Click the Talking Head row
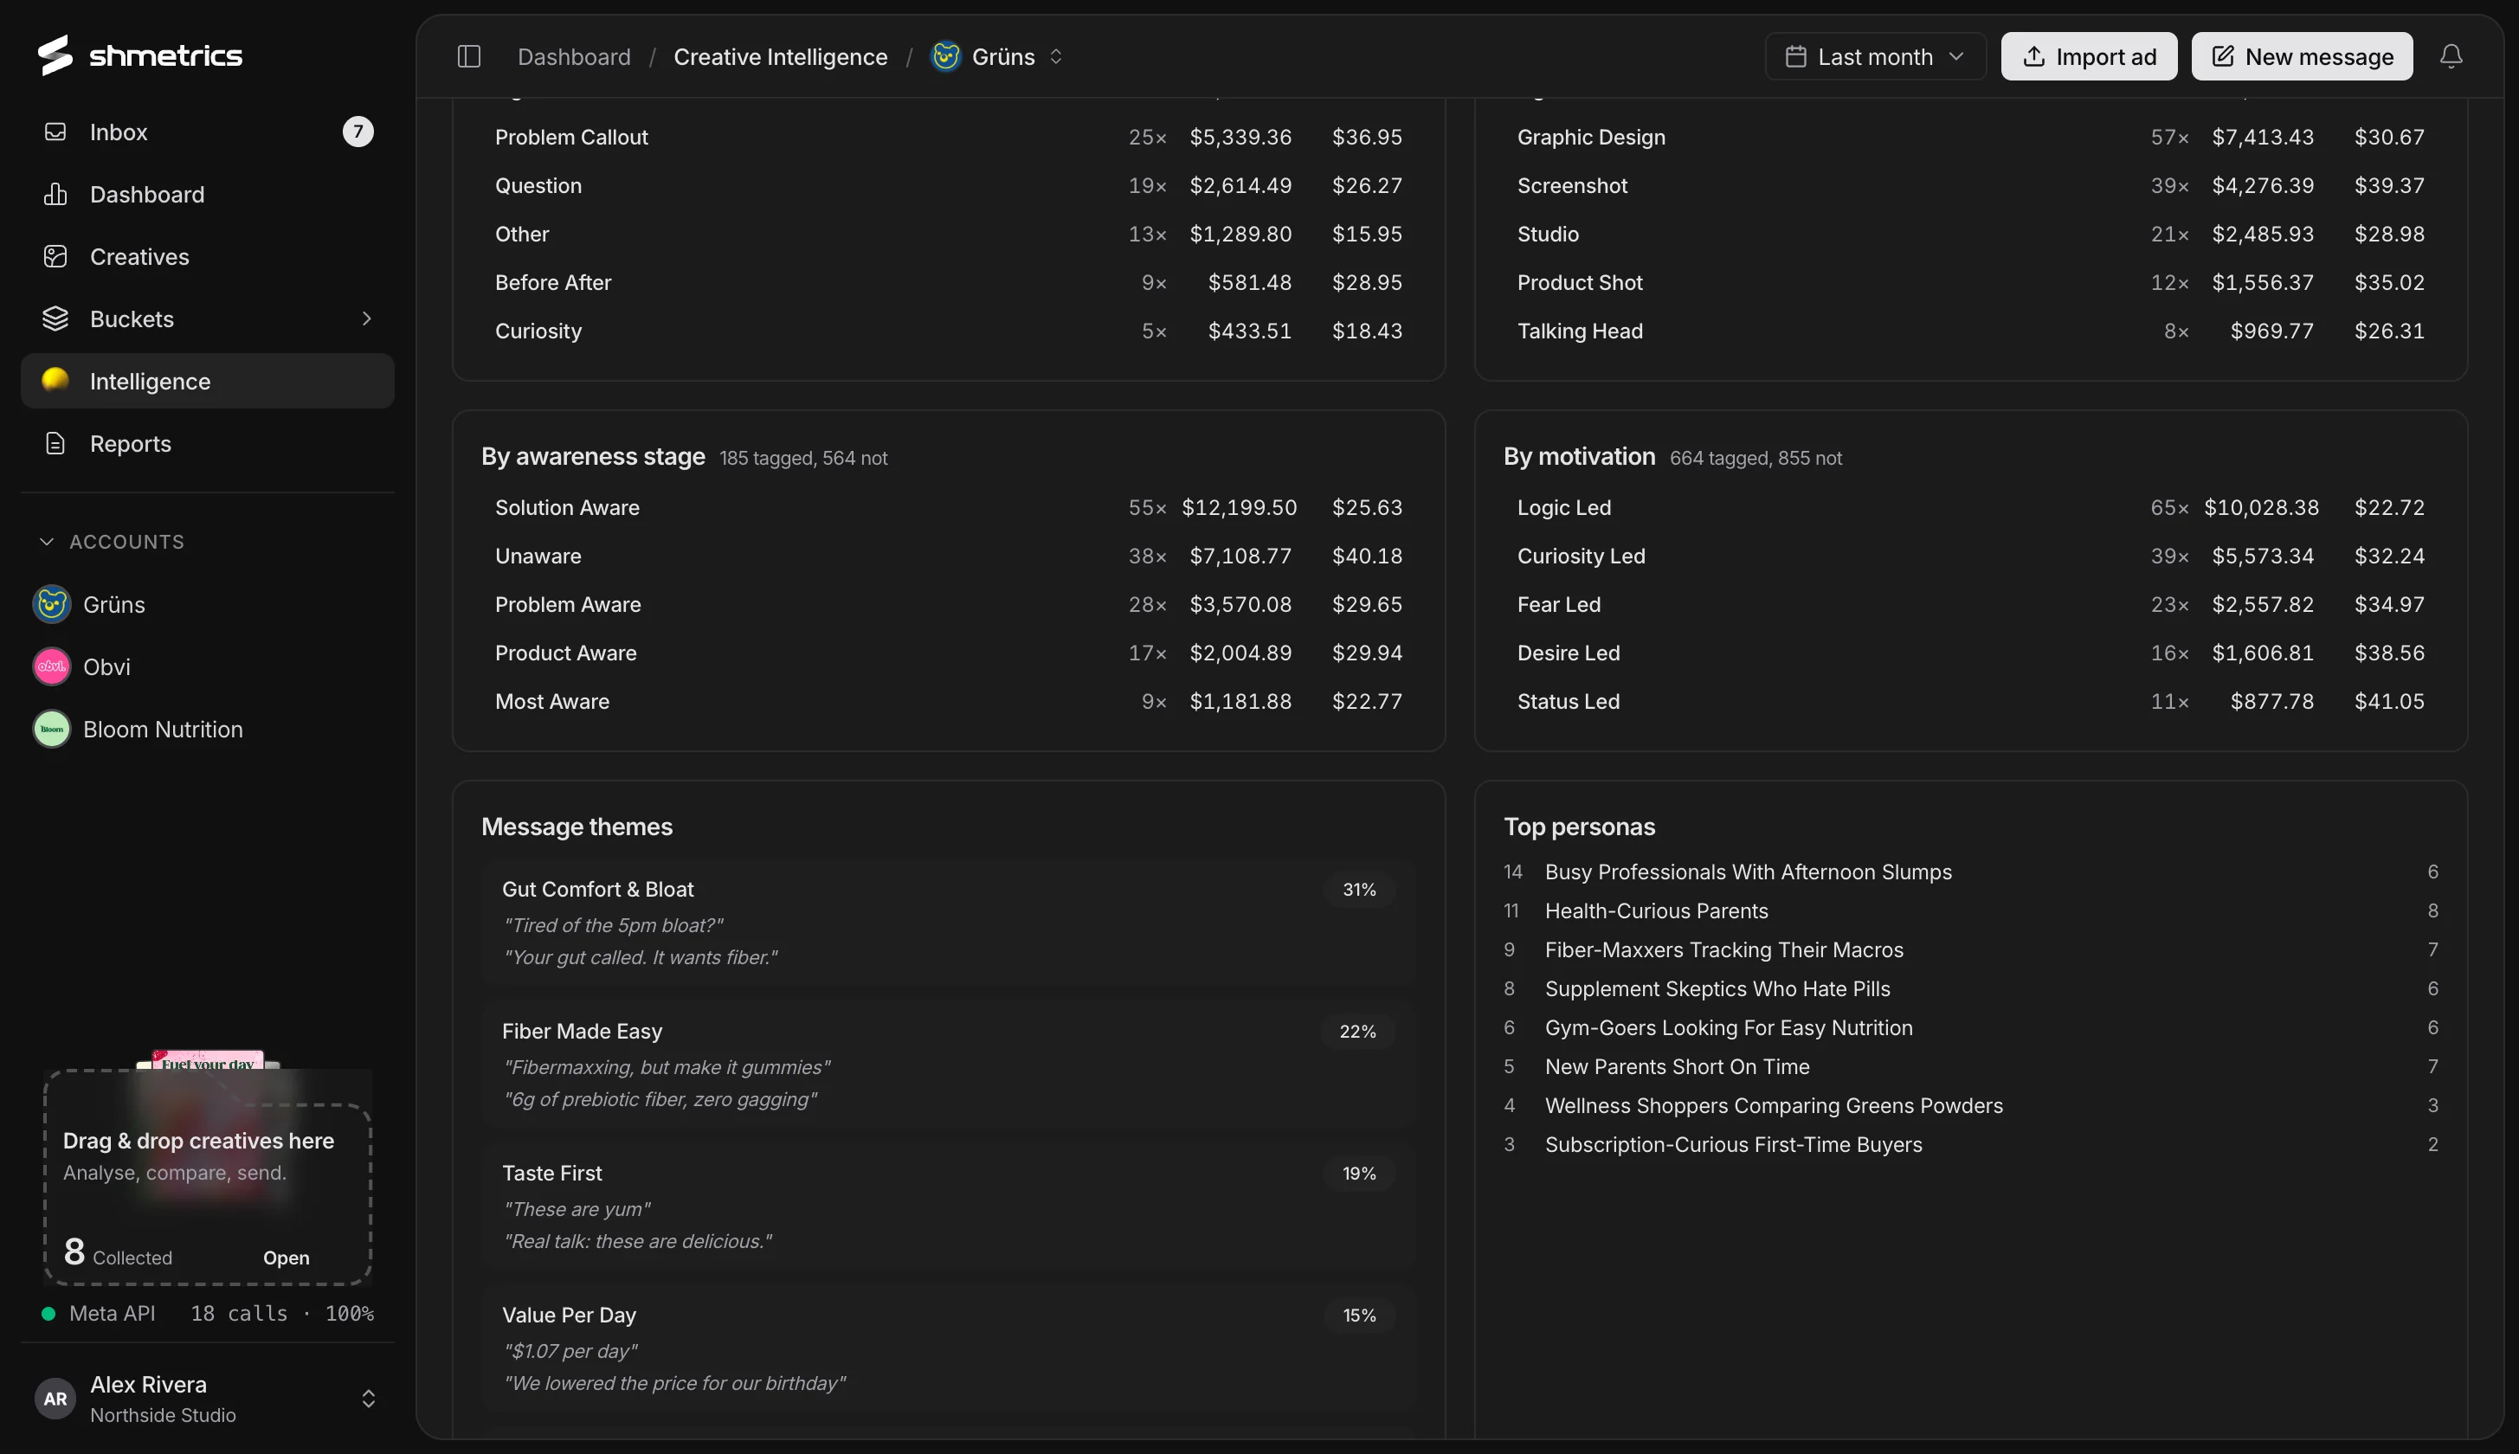This screenshot has height=1454, width=2519. pos(1971,331)
